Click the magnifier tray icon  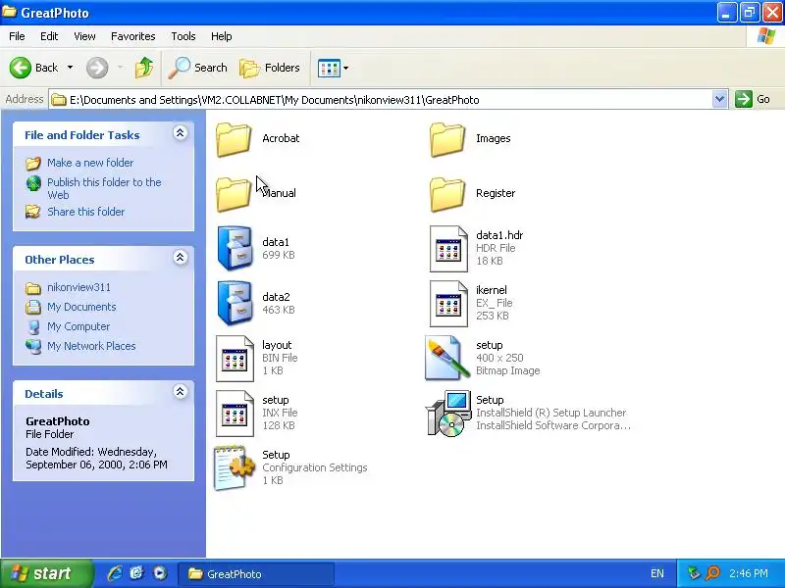coord(713,573)
